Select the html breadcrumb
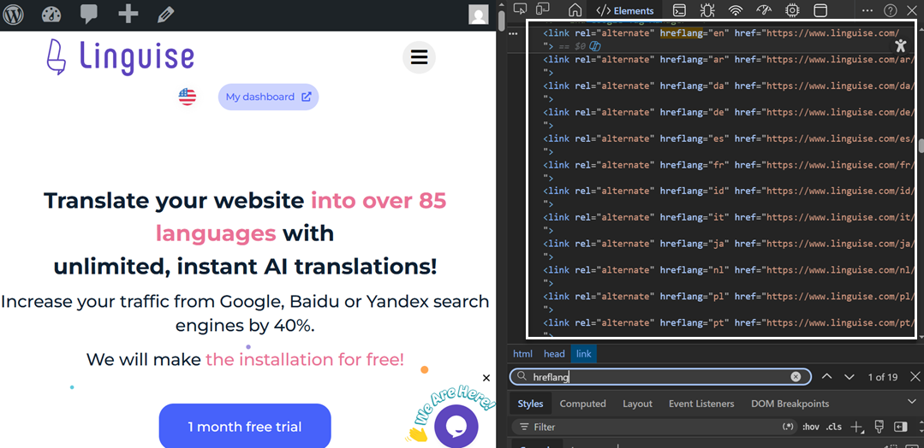 coord(522,354)
